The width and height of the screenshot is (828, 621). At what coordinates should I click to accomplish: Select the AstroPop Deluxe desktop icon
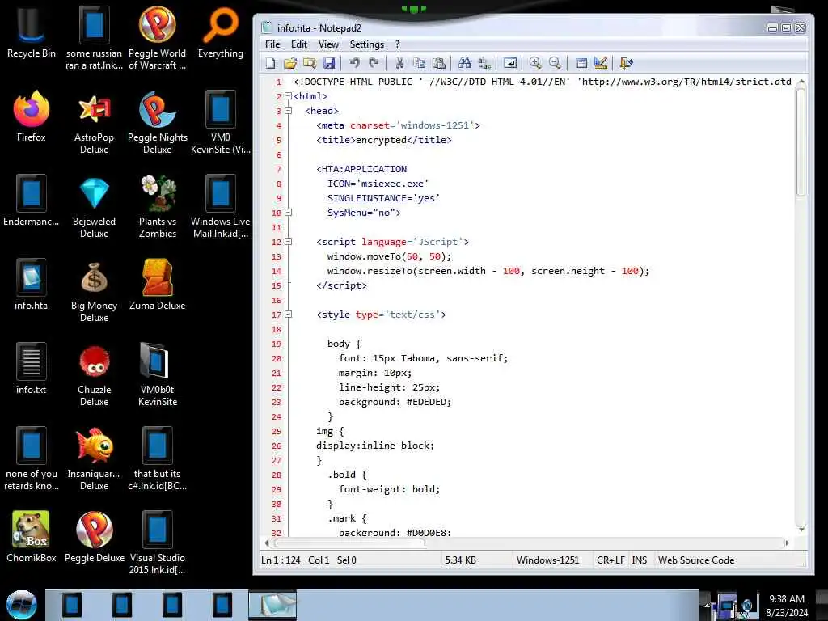94,123
